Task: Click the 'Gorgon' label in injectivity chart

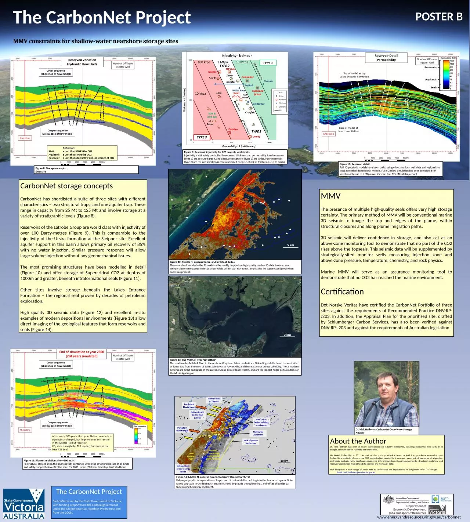Action: [212, 72]
